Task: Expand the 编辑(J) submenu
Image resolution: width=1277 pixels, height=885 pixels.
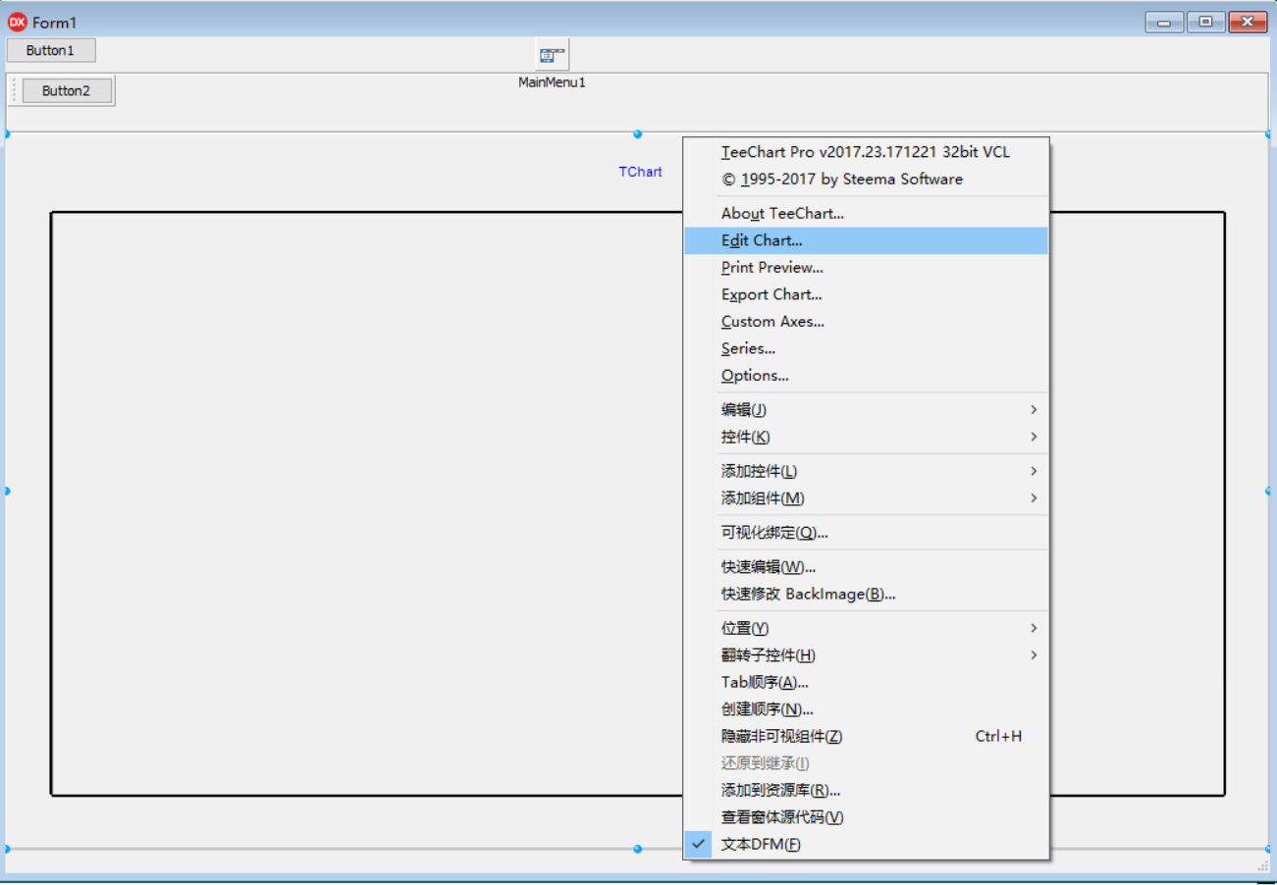Action: [866, 409]
